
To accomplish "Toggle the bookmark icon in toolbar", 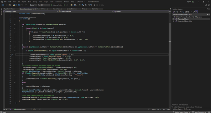I will point(95,5).
